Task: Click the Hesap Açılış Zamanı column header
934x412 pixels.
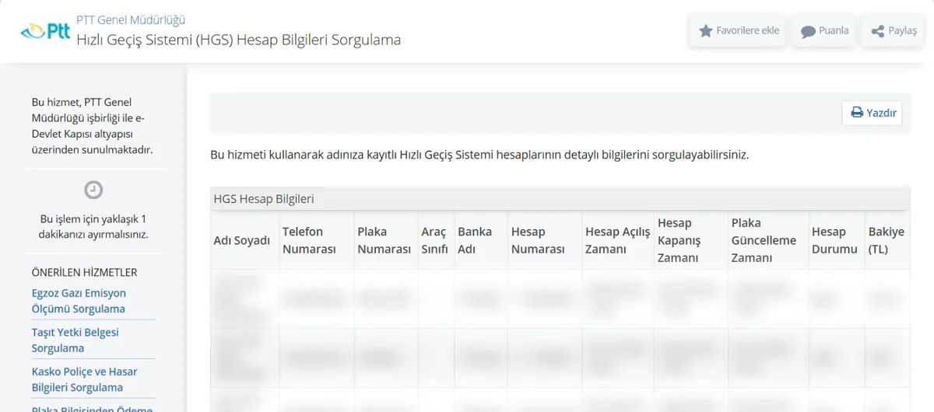Action: (x=617, y=240)
